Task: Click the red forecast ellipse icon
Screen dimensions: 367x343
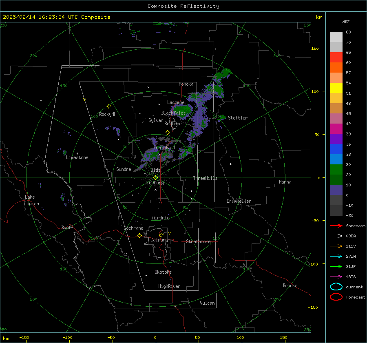Action: click(x=336, y=297)
